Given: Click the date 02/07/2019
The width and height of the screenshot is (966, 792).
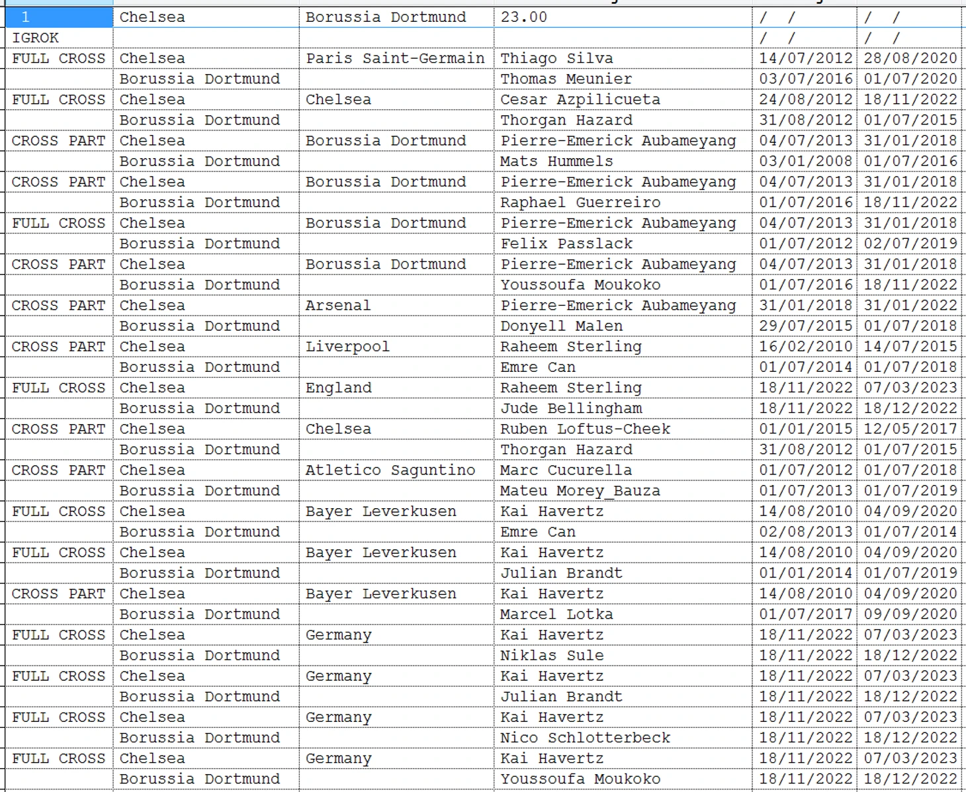Looking at the screenshot, I should [x=910, y=243].
